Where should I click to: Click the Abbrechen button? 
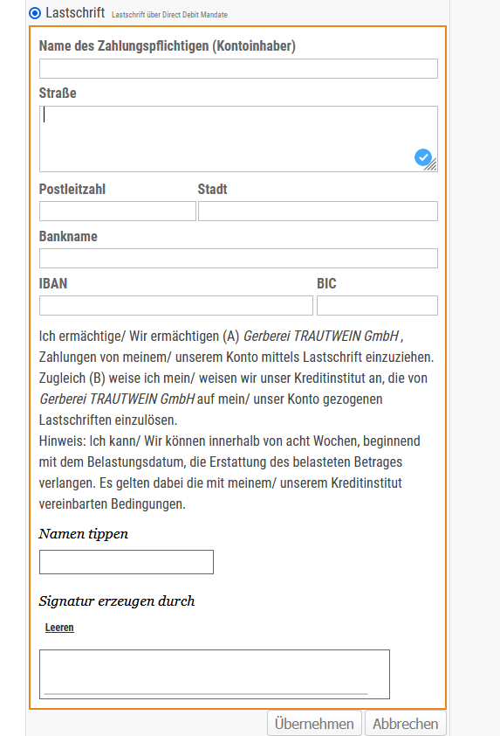point(406,724)
